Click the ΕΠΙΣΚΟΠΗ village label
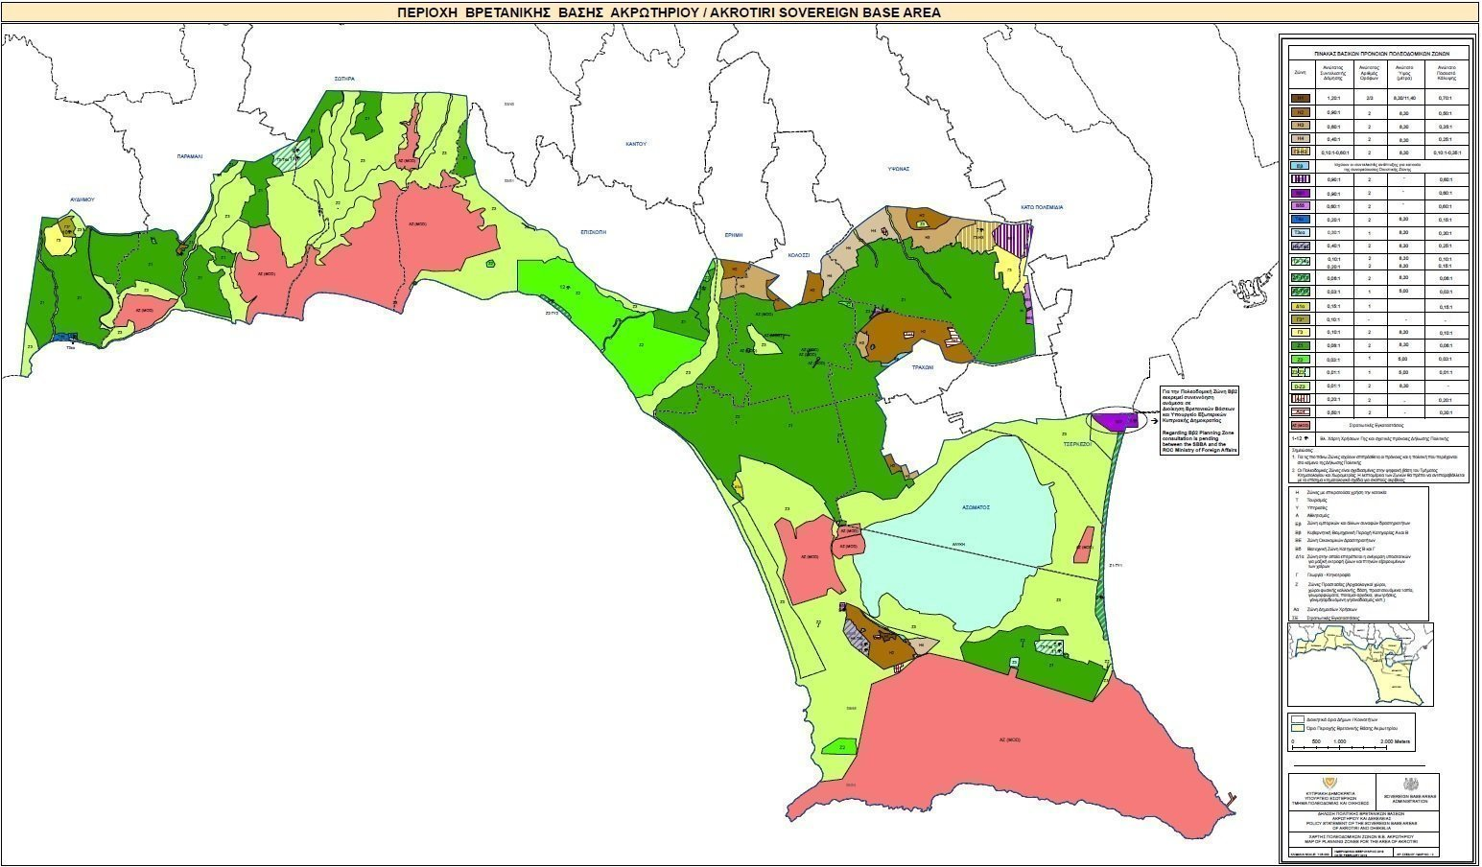 coord(596,231)
